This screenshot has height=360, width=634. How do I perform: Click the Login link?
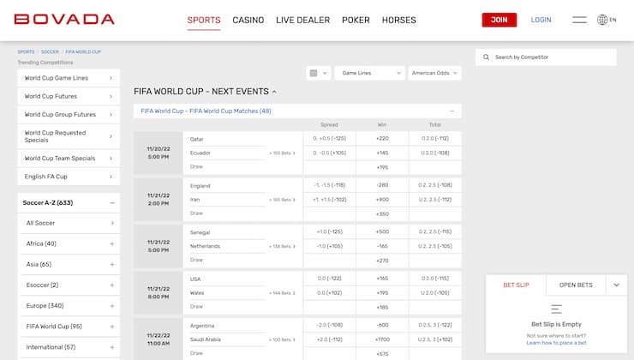coord(541,20)
